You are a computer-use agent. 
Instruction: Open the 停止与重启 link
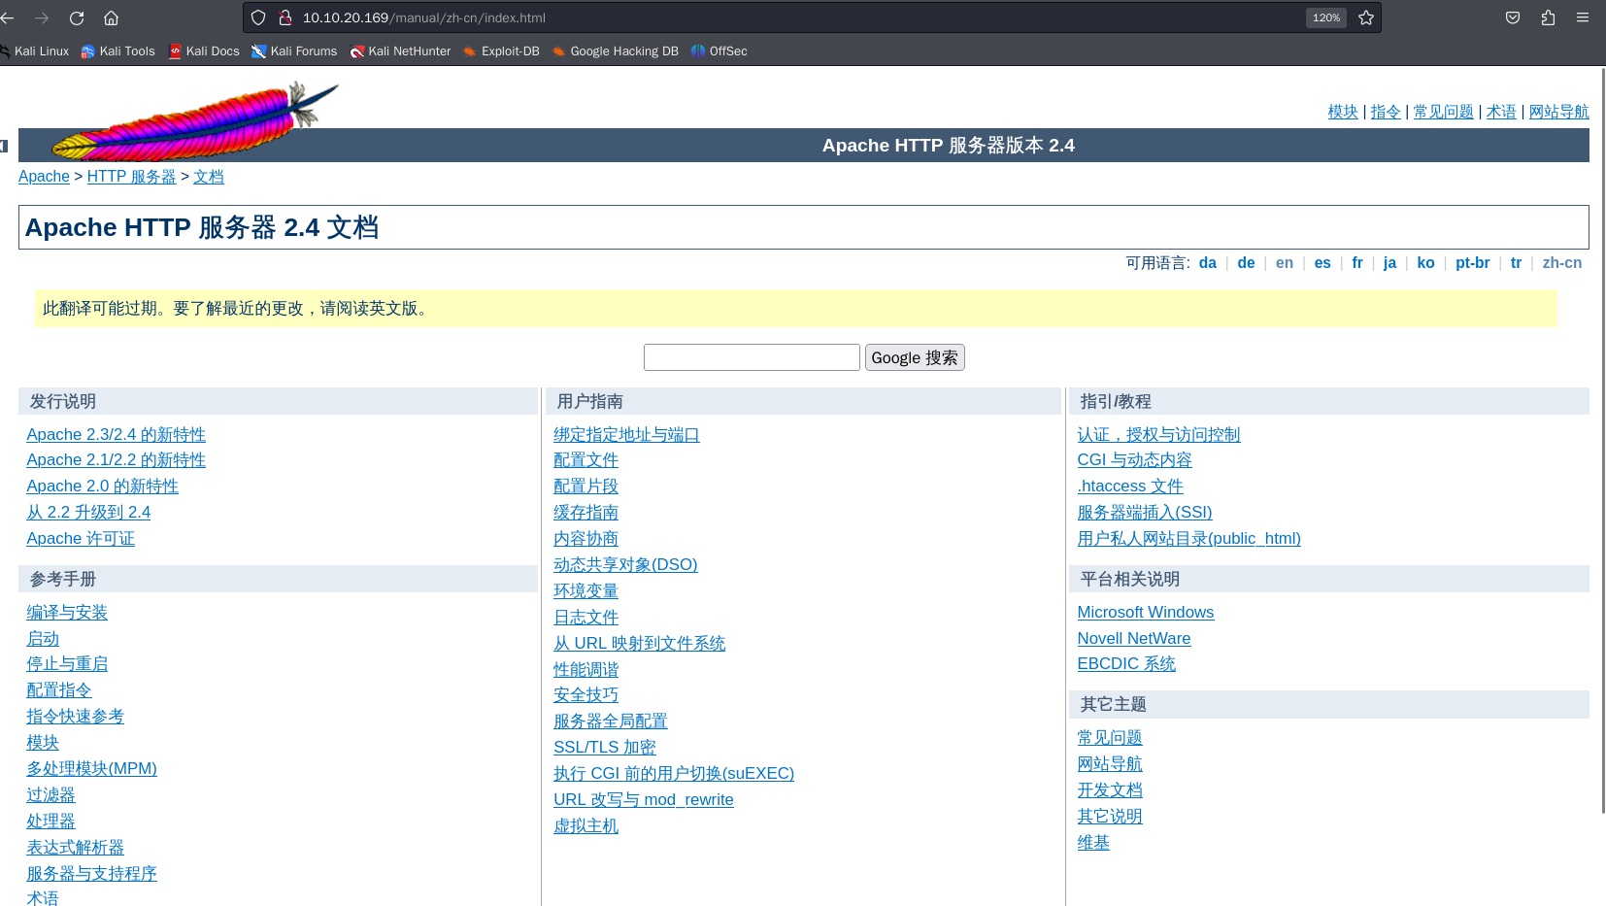pos(67,664)
